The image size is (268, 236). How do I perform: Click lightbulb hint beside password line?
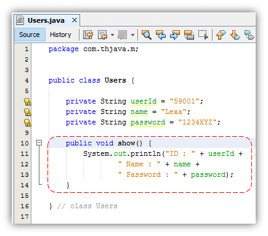coord(27,123)
